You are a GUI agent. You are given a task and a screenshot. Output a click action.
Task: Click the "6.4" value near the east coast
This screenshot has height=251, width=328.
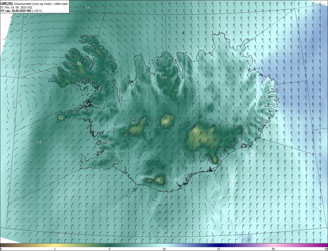[251, 80]
